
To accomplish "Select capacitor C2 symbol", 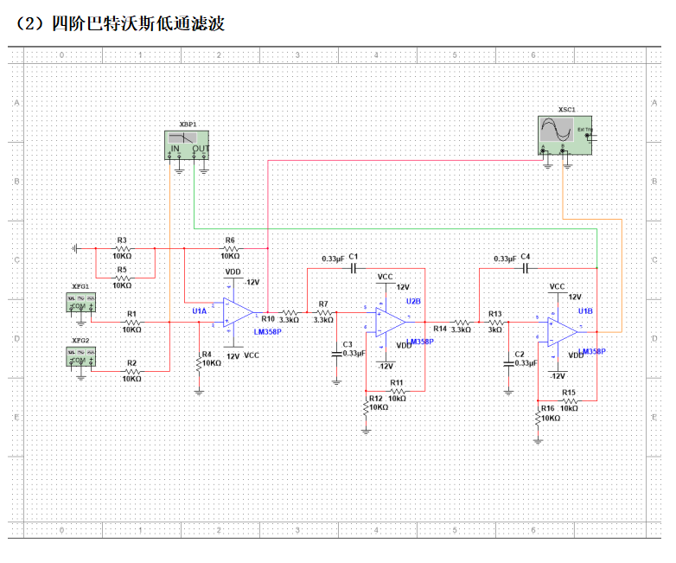I will (x=508, y=364).
